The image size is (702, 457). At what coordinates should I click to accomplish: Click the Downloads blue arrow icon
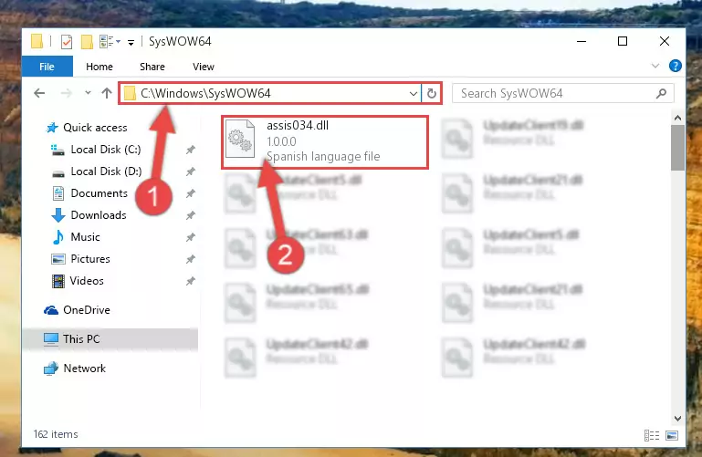tap(58, 215)
